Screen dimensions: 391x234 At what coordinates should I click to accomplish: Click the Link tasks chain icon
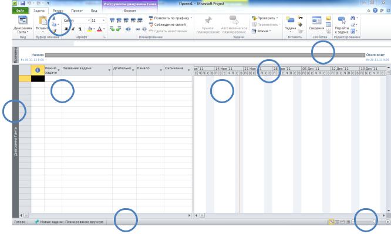point(138,29)
